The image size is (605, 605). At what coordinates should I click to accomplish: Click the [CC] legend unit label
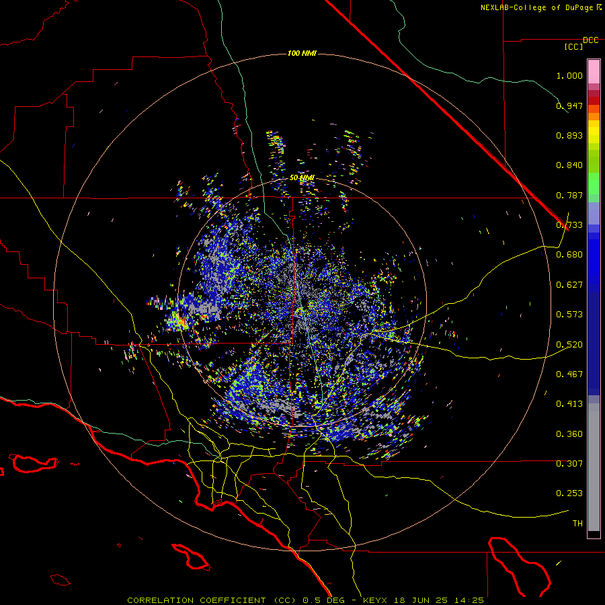[x=573, y=46]
